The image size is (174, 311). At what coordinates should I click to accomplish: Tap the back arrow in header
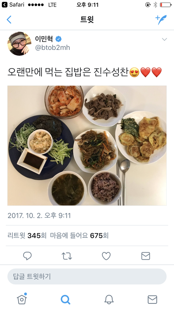9,20
